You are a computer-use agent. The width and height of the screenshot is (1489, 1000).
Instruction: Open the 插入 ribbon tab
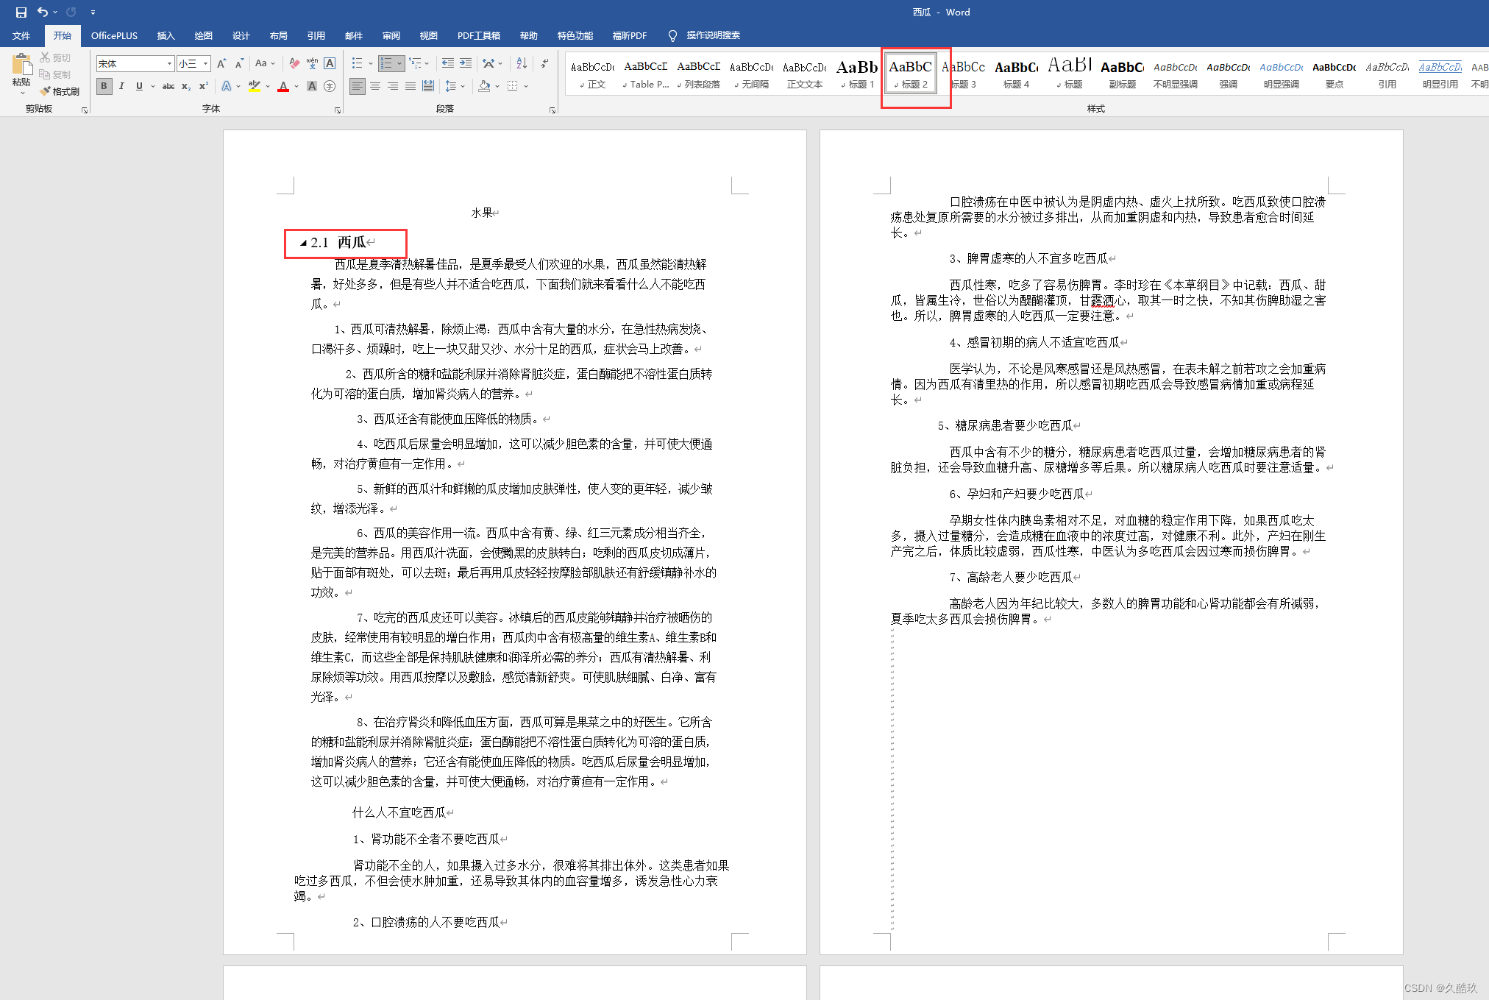click(x=166, y=35)
